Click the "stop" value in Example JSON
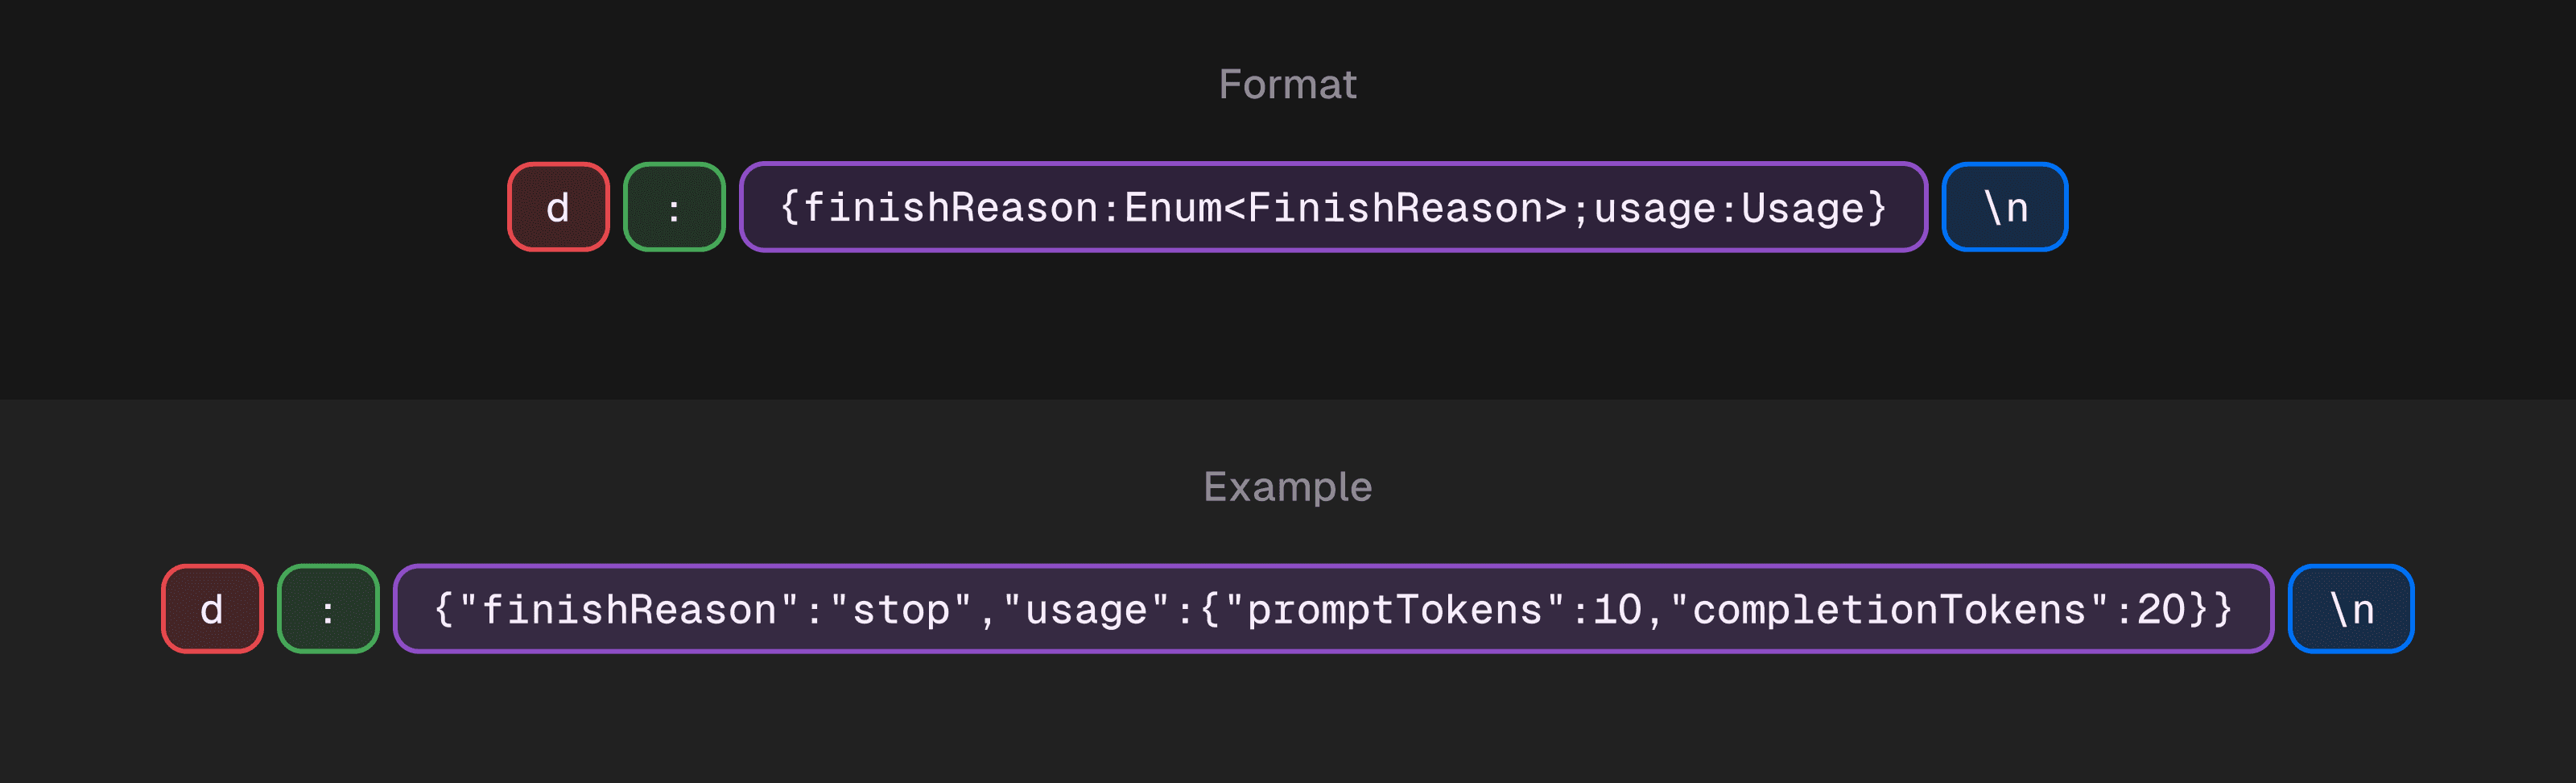 900,610
